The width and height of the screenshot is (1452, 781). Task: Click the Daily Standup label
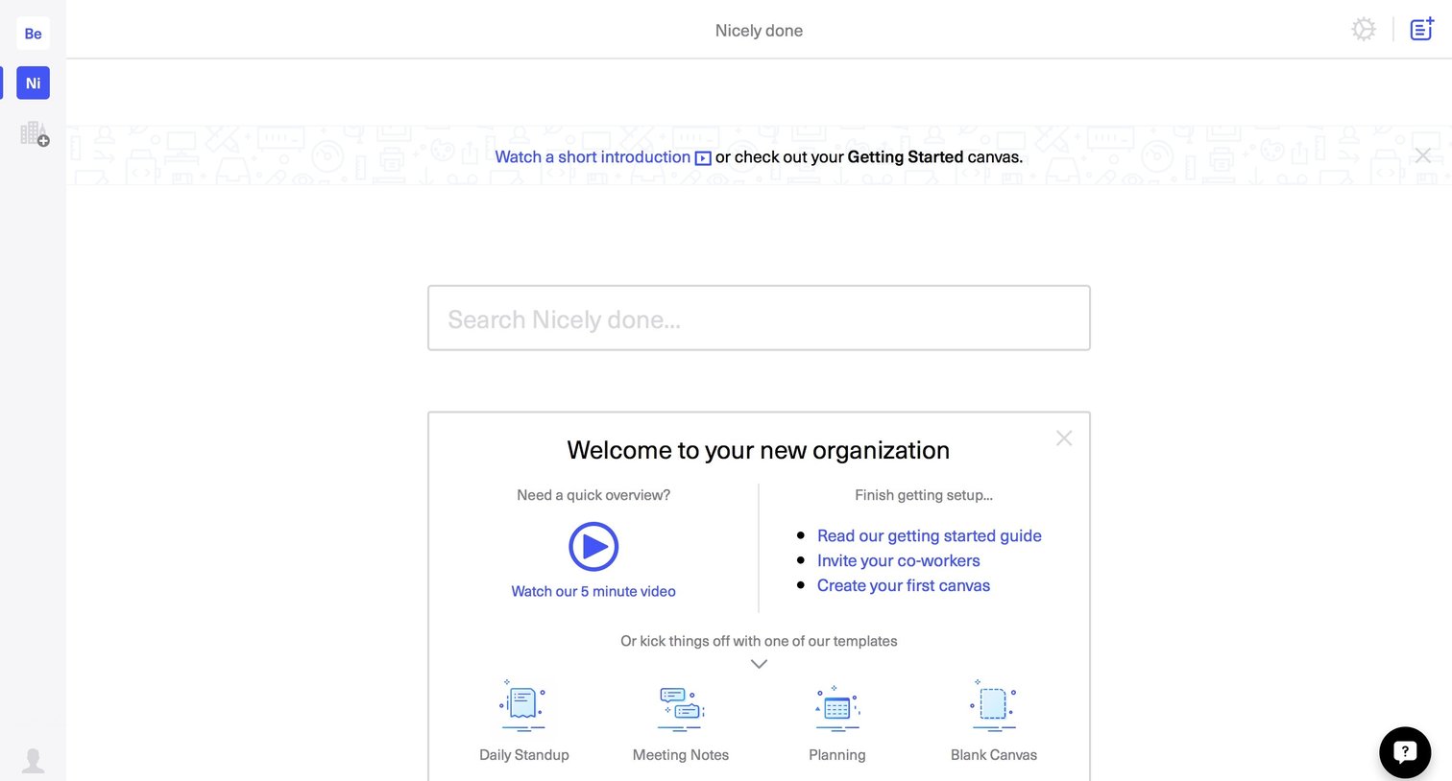pyautogui.click(x=524, y=755)
